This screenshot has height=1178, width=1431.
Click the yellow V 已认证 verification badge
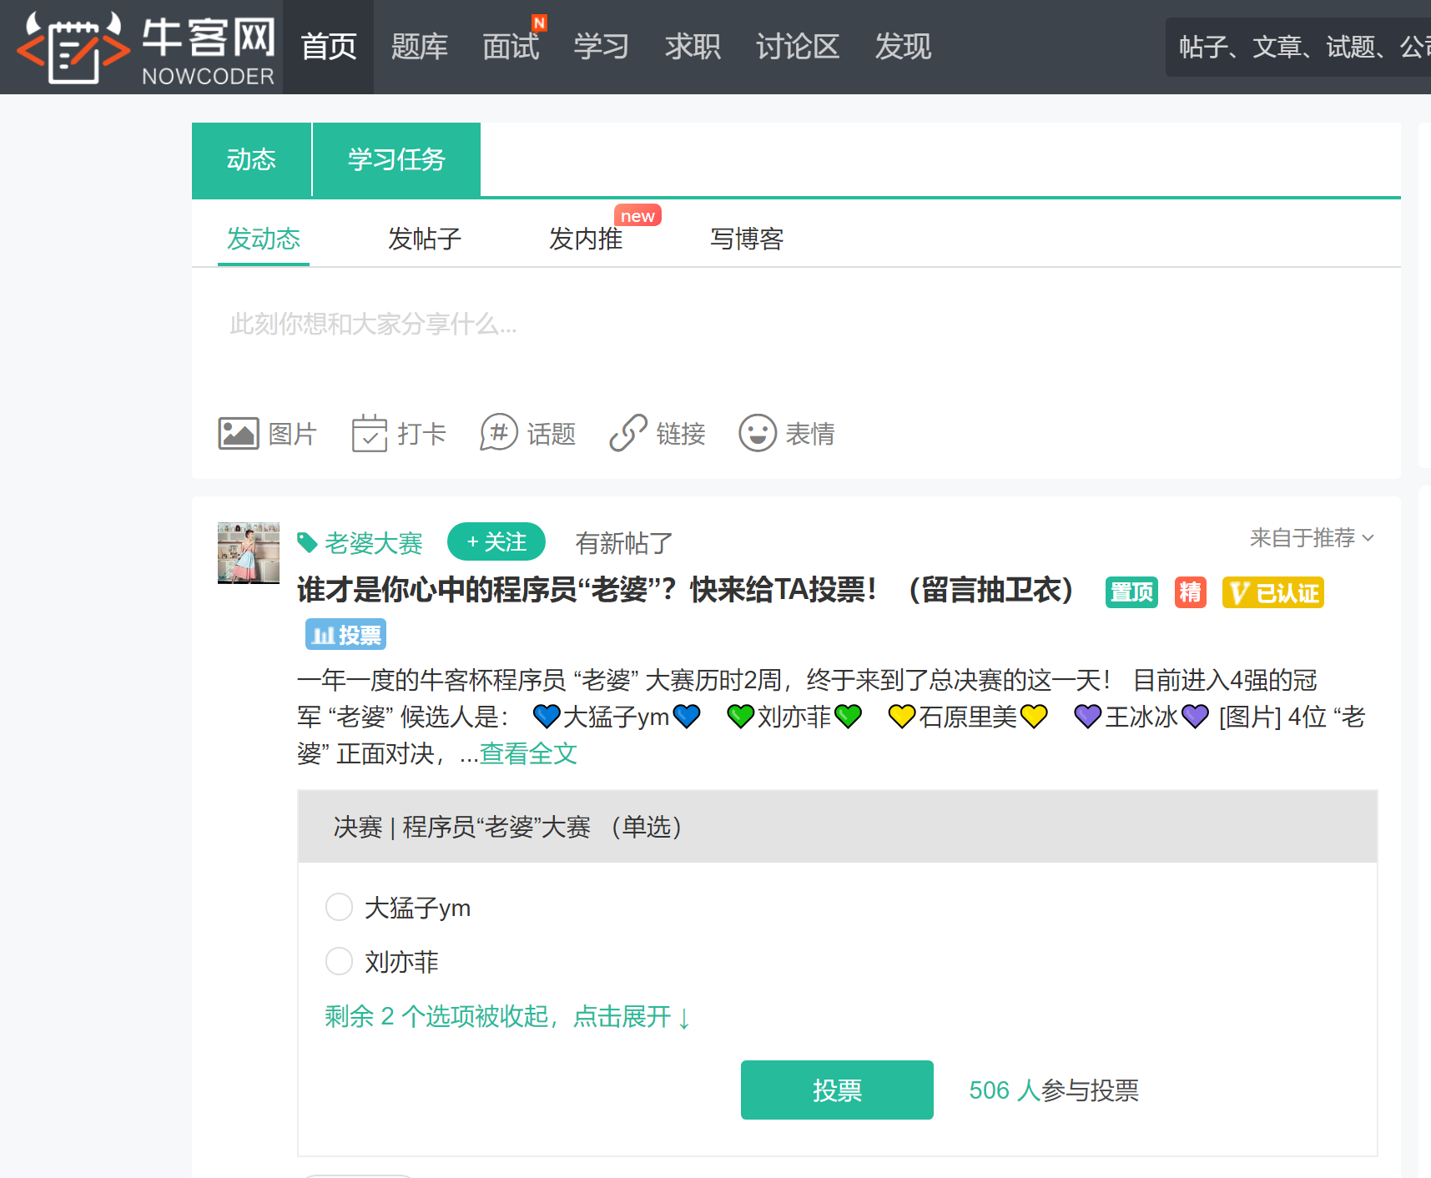(x=1272, y=592)
